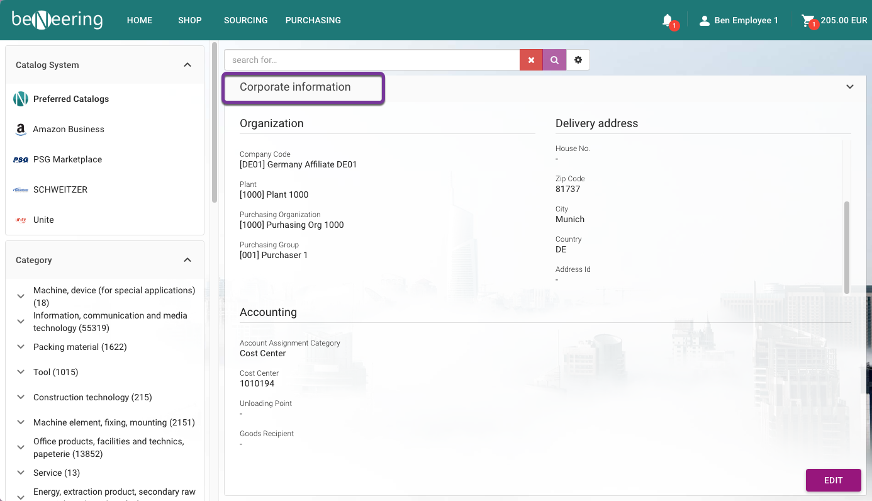The height and width of the screenshot is (501, 872).
Task: Open the shopping cart icon
Action: point(807,20)
